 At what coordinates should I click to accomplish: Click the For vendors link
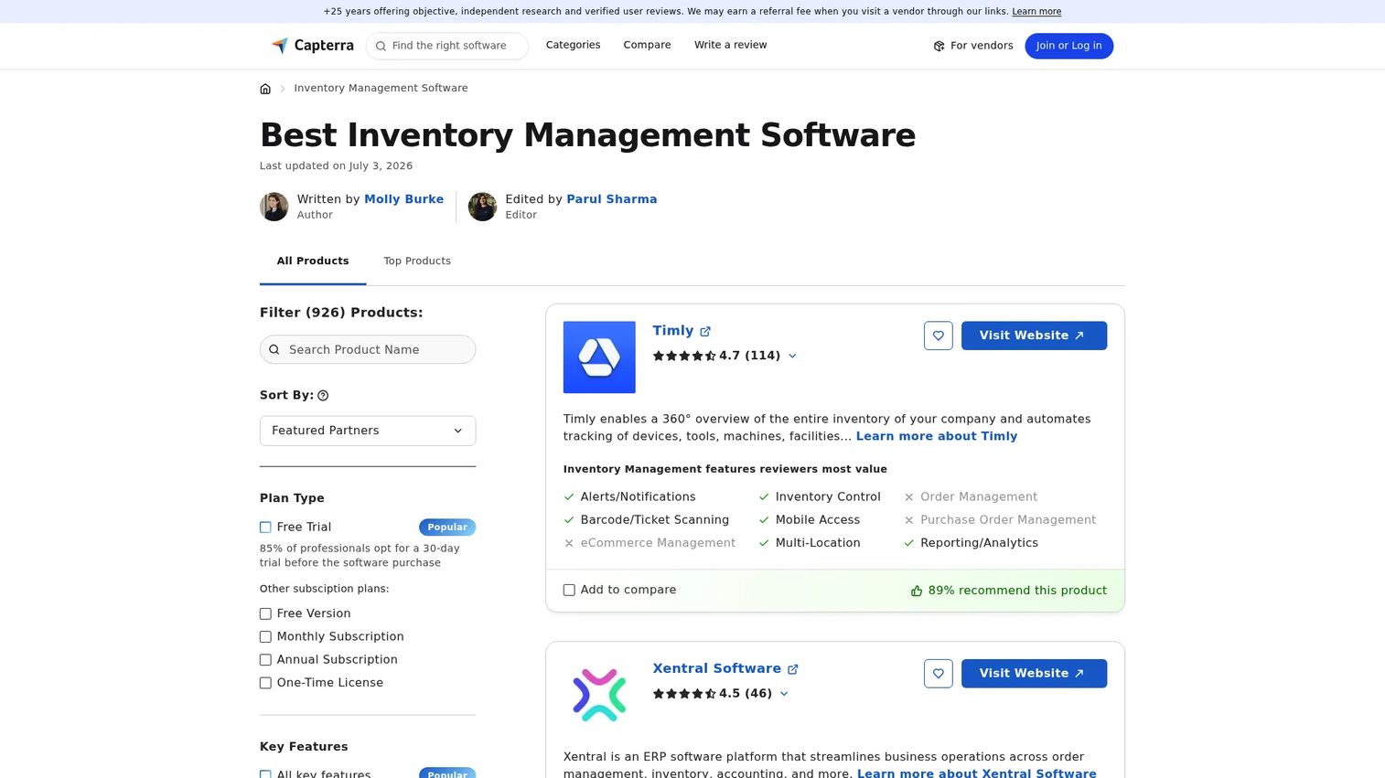[972, 46]
